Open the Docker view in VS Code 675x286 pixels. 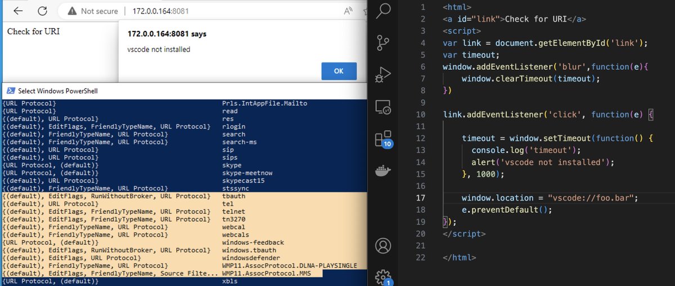click(383, 171)
